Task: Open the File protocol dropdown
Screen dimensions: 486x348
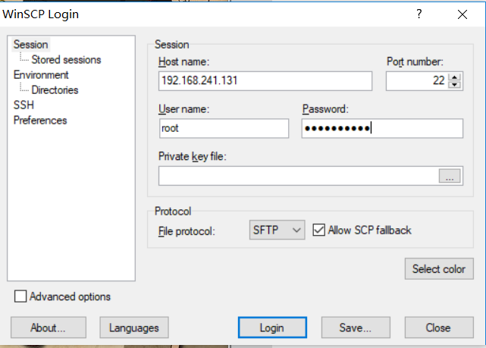Action: click(x=277, y=230)
